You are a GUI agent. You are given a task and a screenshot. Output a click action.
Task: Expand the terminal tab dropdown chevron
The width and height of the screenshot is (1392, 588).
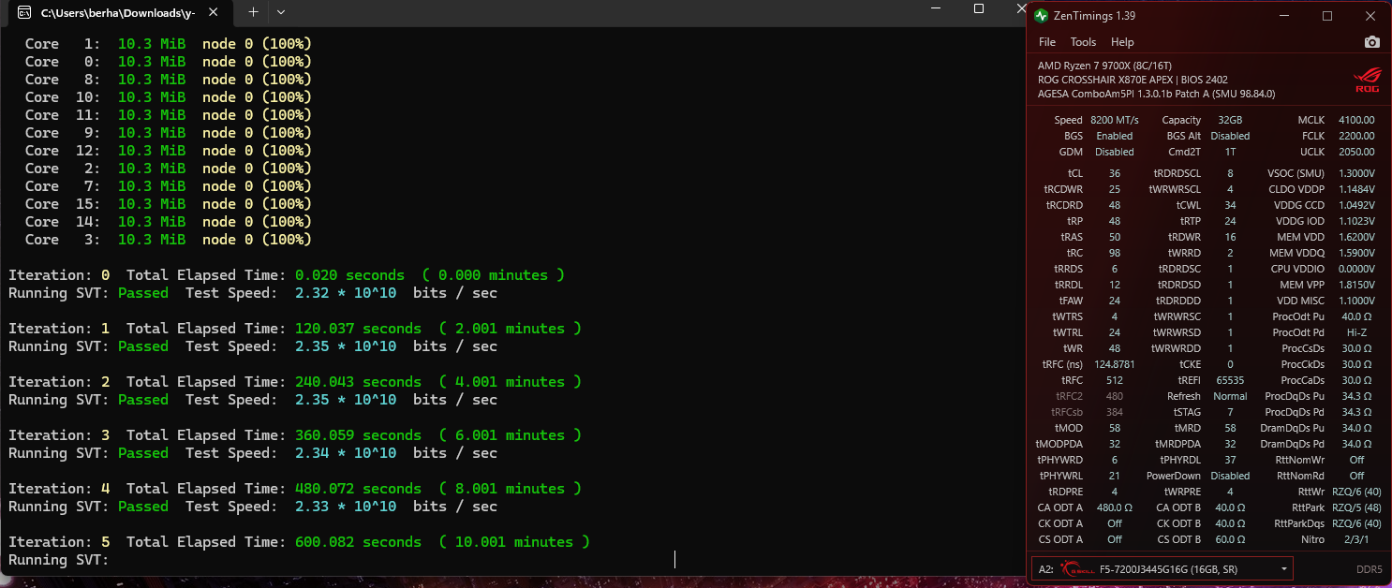(281, 11)
